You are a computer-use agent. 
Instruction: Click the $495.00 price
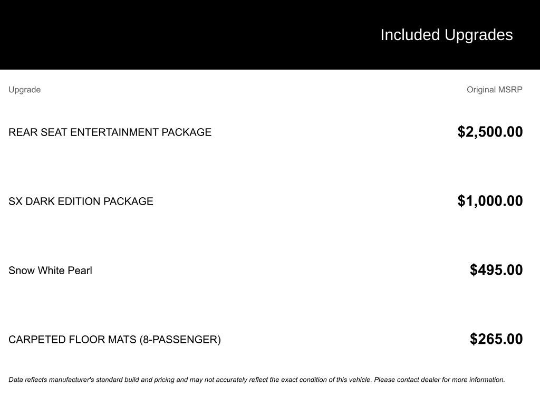[496, 270]
